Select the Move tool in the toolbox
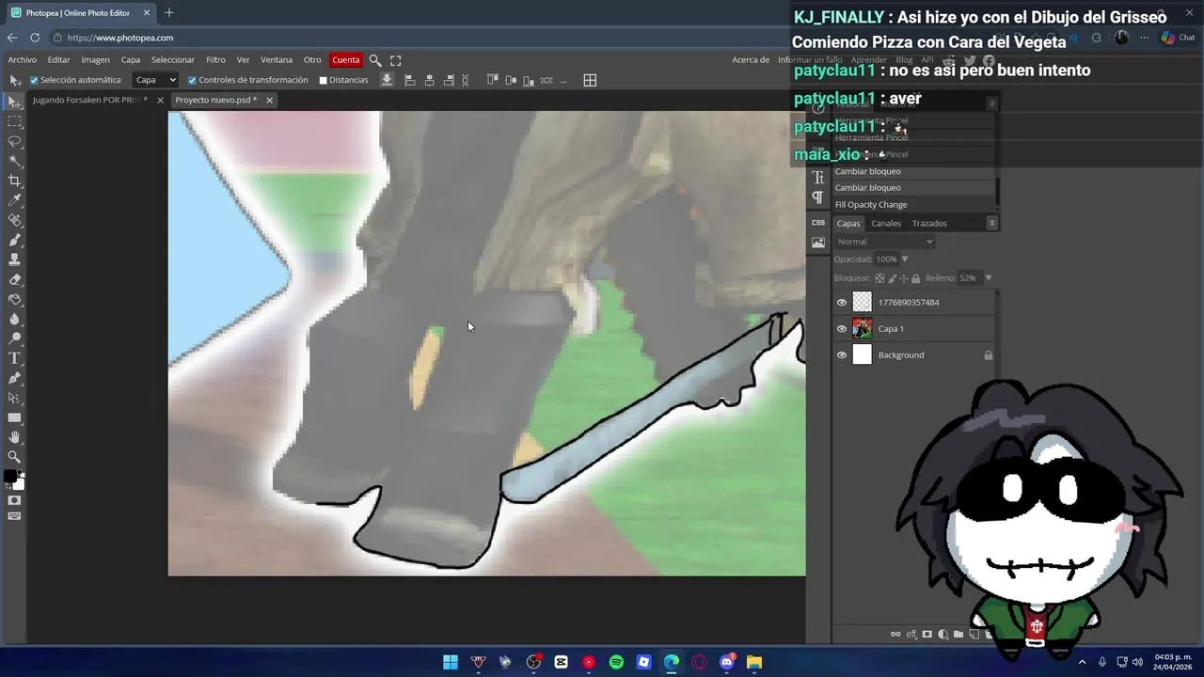The width and height of the screenshot is (1204, 677). tap(14, 102)
